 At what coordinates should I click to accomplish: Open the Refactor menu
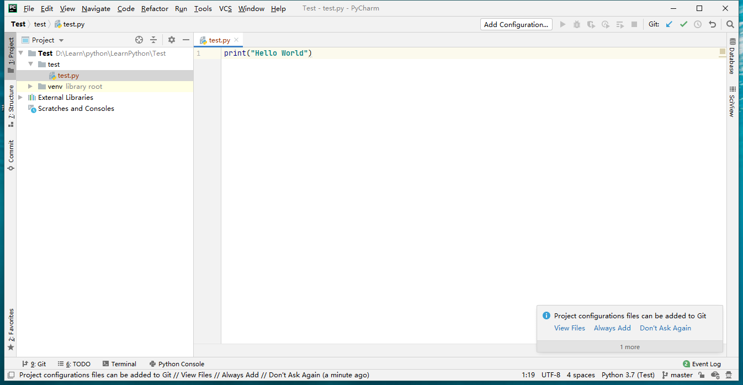coord(155,9)
